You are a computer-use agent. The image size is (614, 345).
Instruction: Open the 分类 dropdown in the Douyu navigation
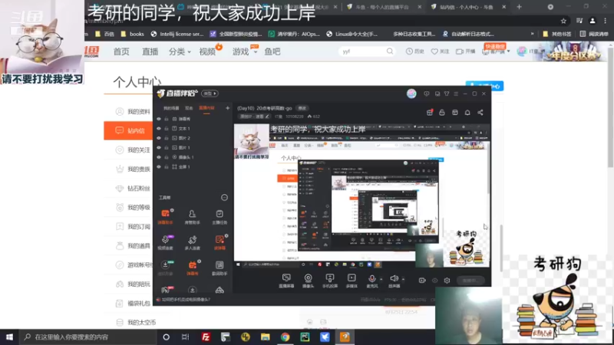coord(180,51)
